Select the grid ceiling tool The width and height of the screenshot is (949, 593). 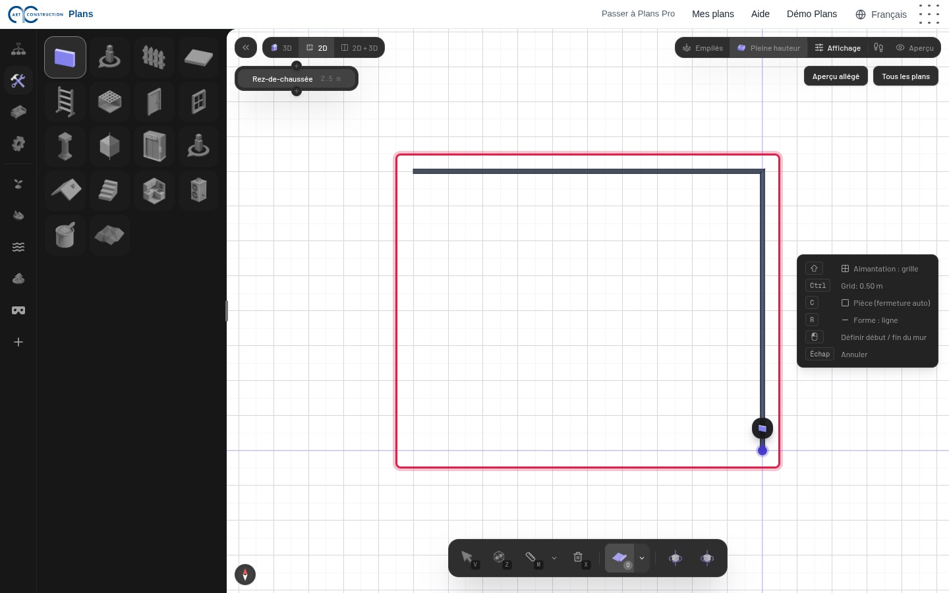point(109,102)
